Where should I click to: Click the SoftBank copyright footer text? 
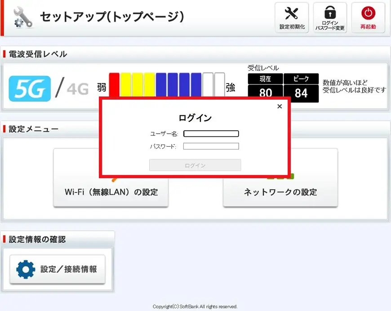coord(195,307)
